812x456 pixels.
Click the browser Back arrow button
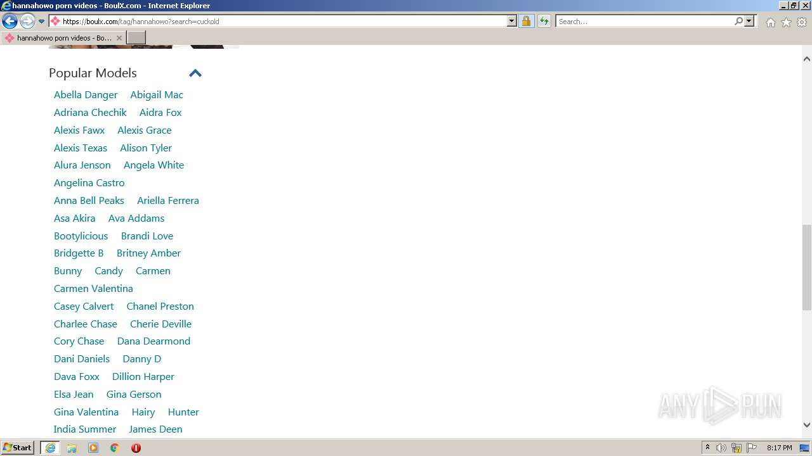point(10,22)
